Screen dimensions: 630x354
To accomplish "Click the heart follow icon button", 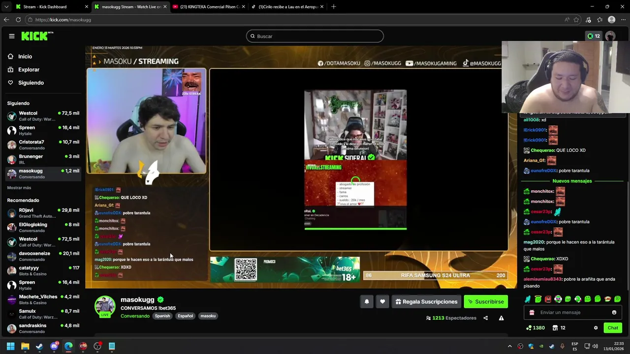I will point(382,302).
